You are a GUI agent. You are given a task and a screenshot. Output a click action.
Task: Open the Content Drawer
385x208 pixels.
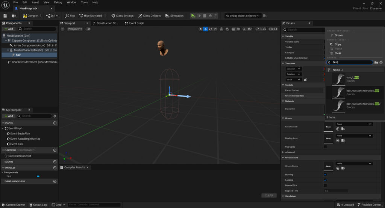point(13,205)
